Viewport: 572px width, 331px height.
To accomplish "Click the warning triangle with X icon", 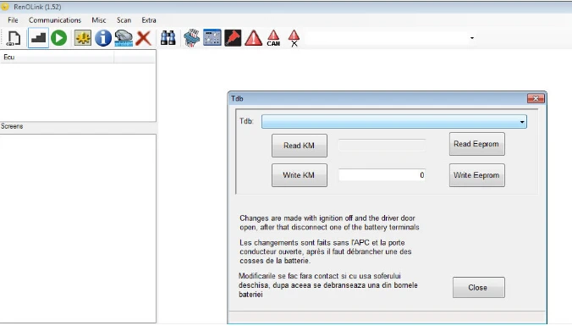I will [x=294, y=38].
